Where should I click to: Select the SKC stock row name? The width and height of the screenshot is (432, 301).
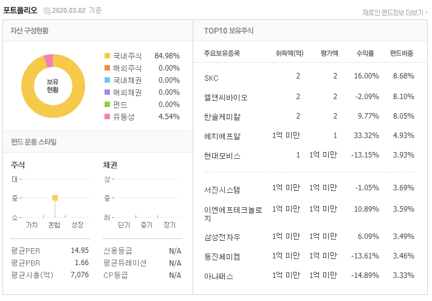tap(211, 78)
